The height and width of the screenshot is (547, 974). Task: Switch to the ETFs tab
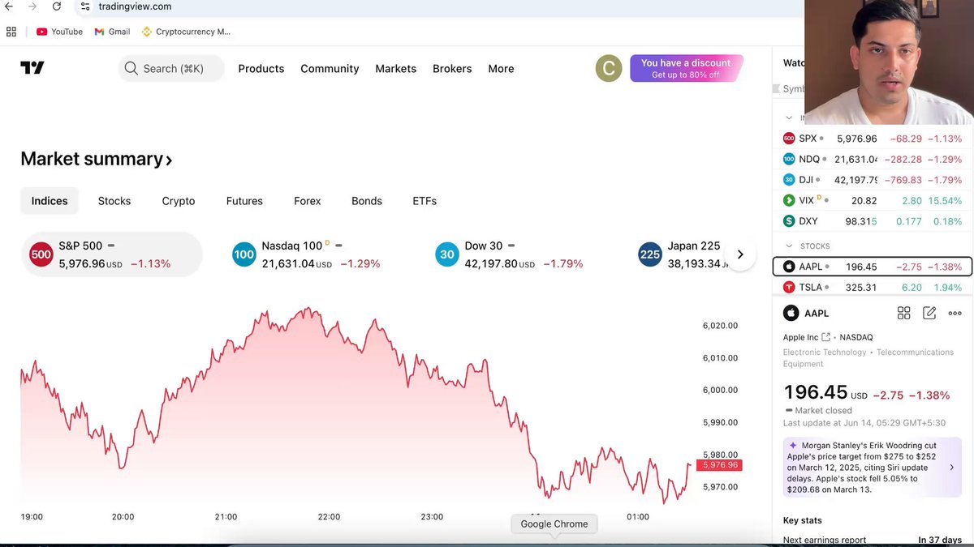tap(425, 201)
